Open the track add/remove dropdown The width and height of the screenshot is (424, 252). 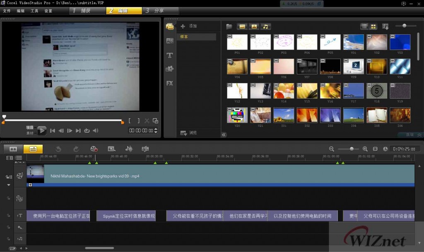pos(19,162)
